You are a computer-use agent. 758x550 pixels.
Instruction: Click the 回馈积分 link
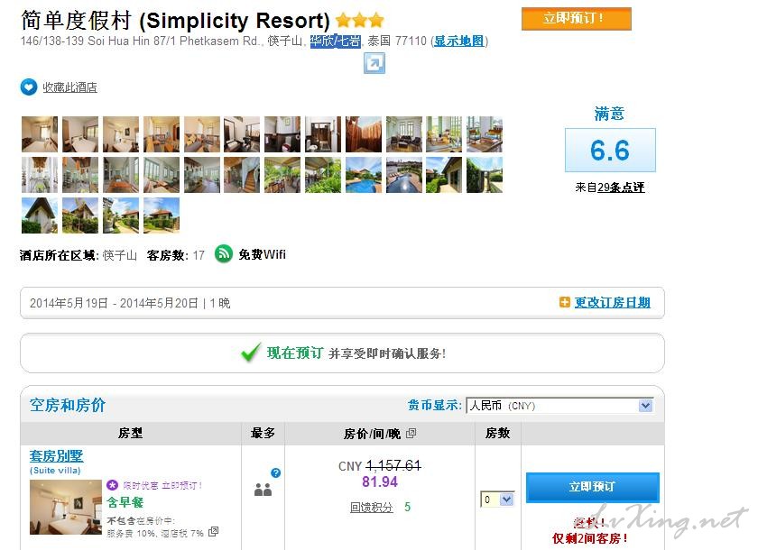pyautogui.click(x=371, y=507)
